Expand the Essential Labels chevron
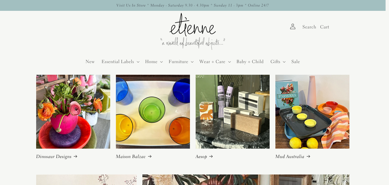The height and width of the screenshot is (185, 389). click(138, 62)
